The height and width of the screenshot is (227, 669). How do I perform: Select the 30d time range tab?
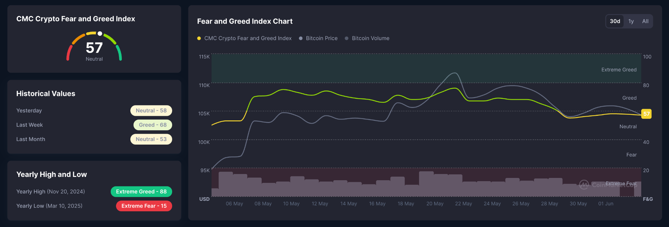click(x=615, y=21)
